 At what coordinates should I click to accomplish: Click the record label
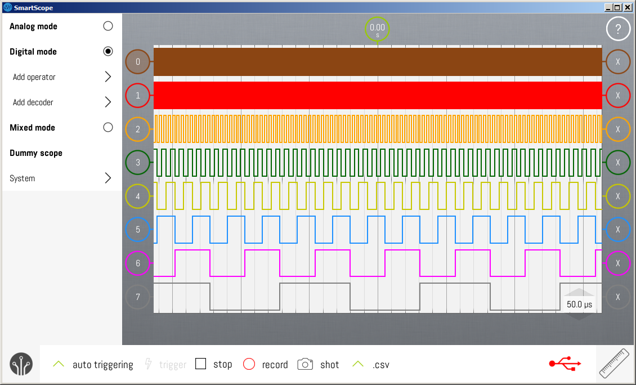(x=275, y=365)
